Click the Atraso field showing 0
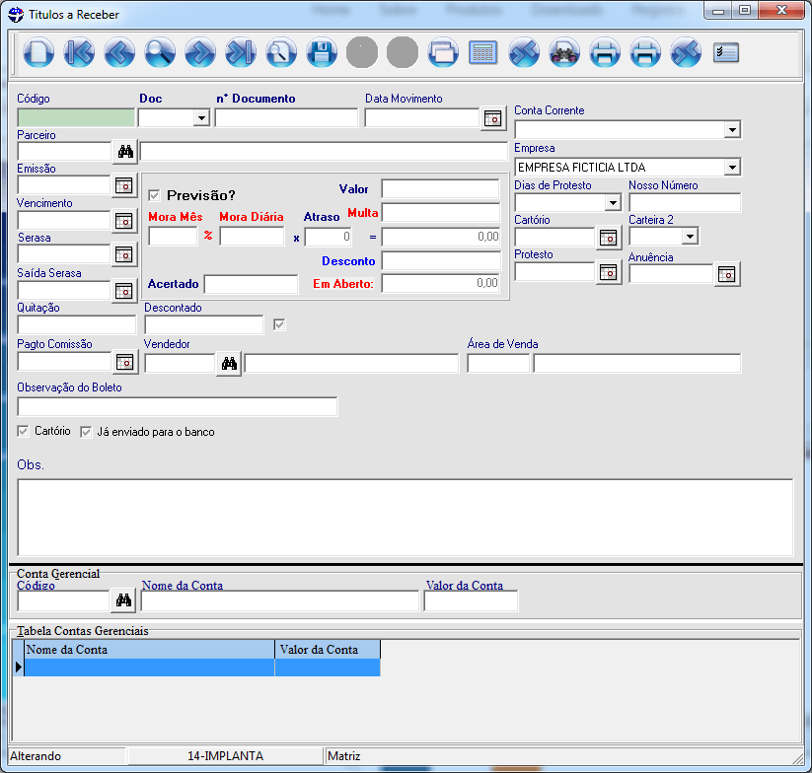 329,237
